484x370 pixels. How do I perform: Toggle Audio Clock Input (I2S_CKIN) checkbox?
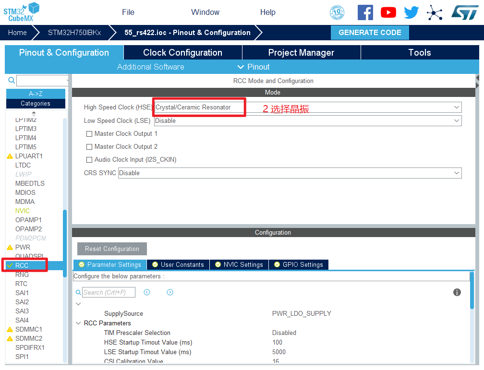[89, 160]
